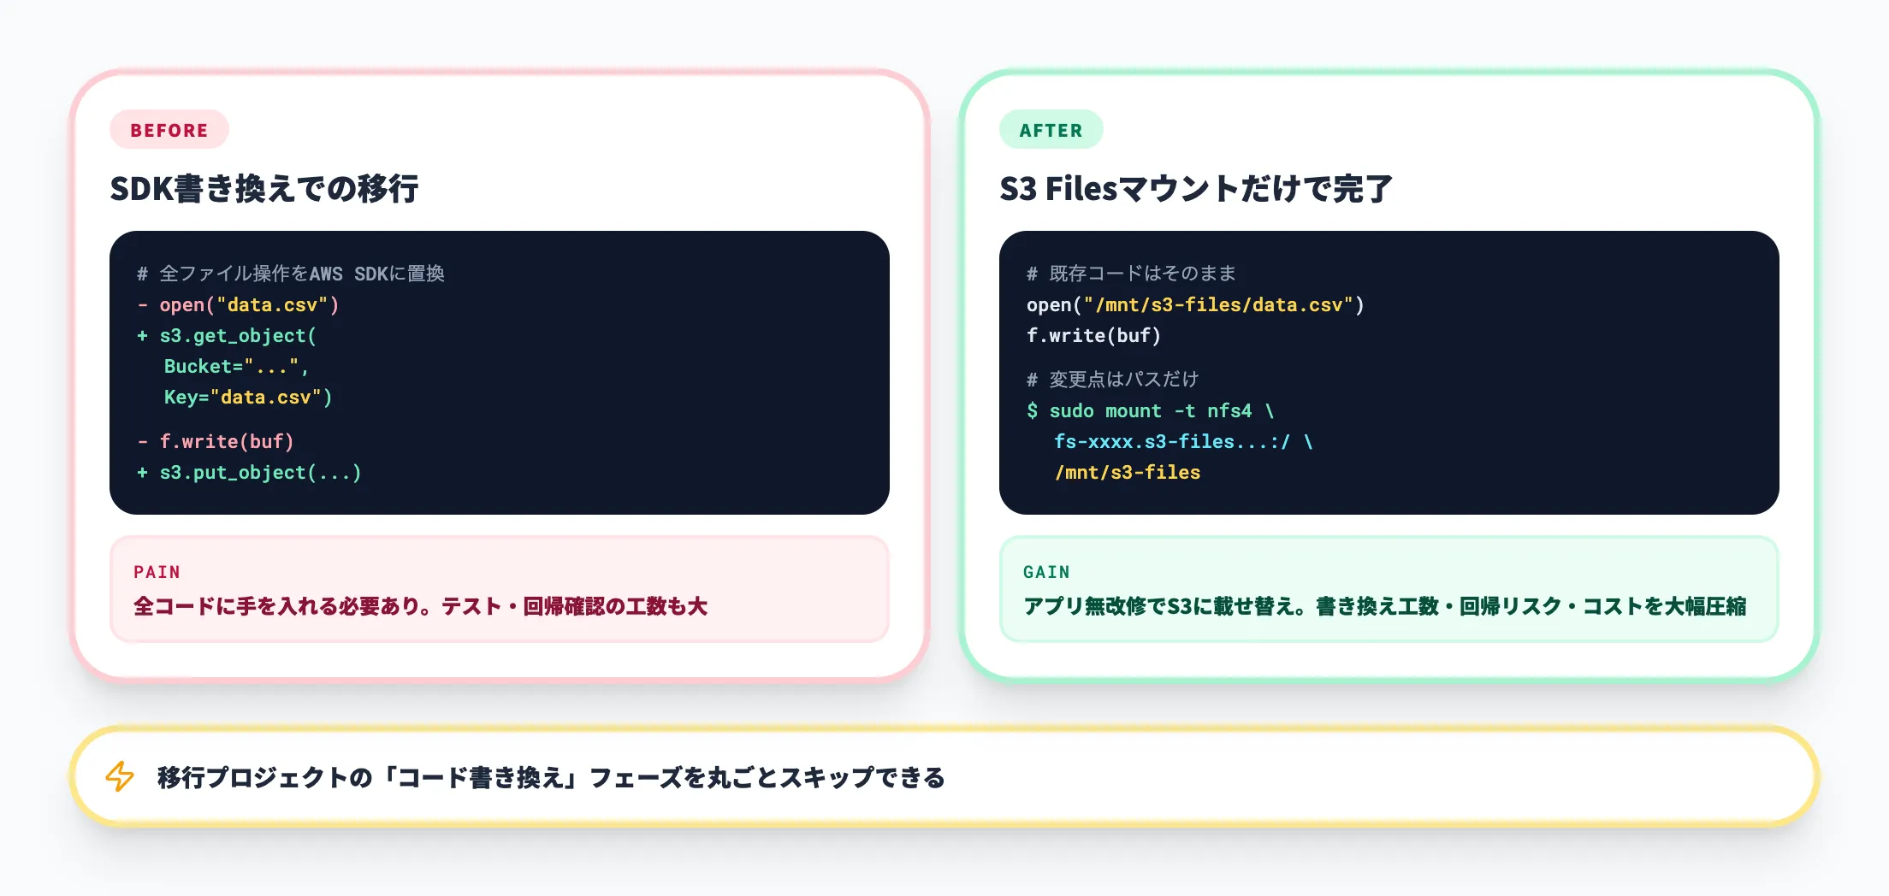
Task: Click the minus marker before open("data.csv")
Action: pyautogui.click(x=143, y=304)
